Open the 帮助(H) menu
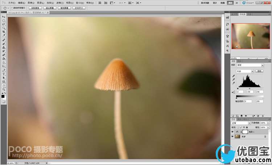 pos(90,3)
